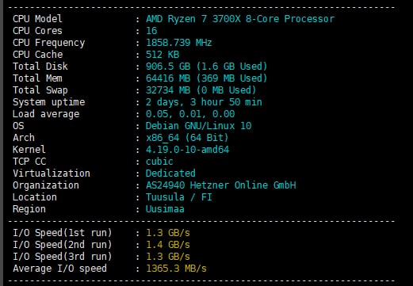Select the 'Kernel' label

(29, 150)
